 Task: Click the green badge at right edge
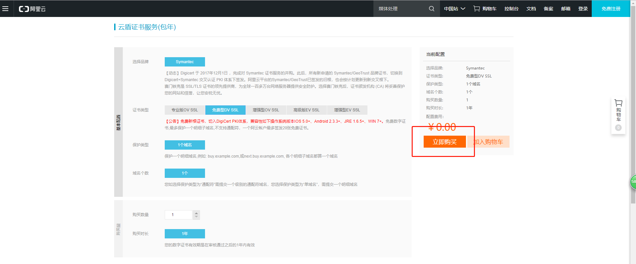point(633,182)
